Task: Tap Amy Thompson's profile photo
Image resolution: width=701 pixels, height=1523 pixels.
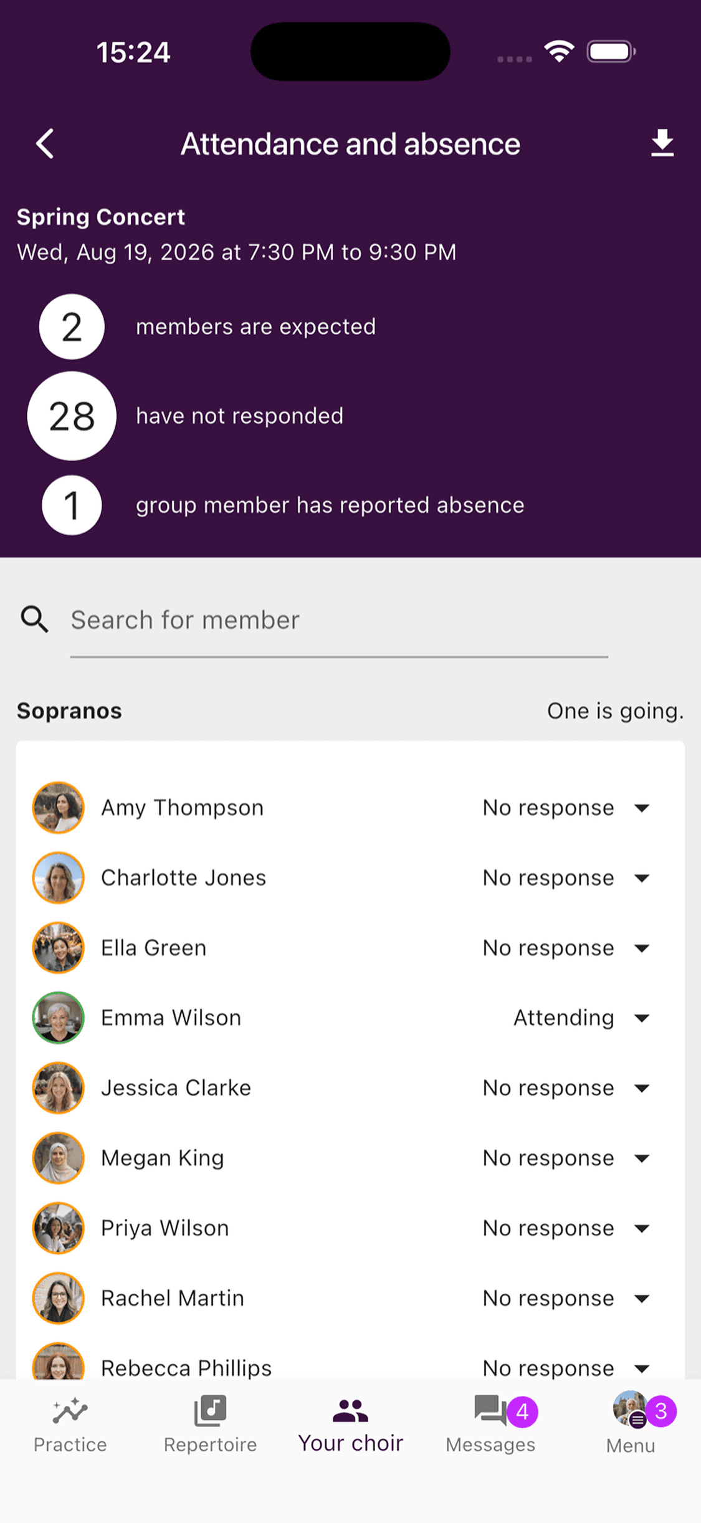Action: point(59,808)
